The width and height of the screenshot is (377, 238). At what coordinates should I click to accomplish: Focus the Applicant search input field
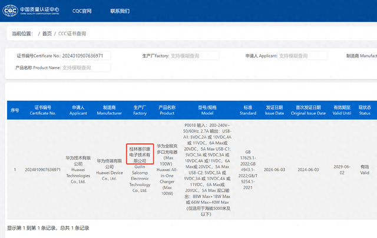pyautogui.click(x=302, y=56)
